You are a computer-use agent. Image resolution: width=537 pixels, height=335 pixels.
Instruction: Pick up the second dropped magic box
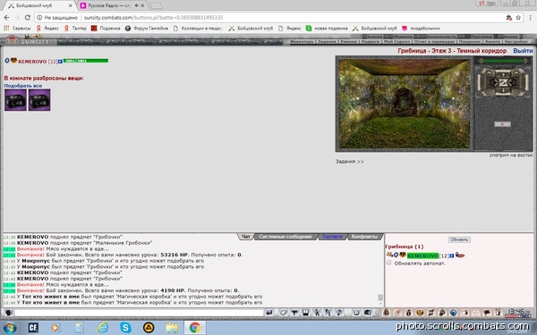[x=39, y=100]
